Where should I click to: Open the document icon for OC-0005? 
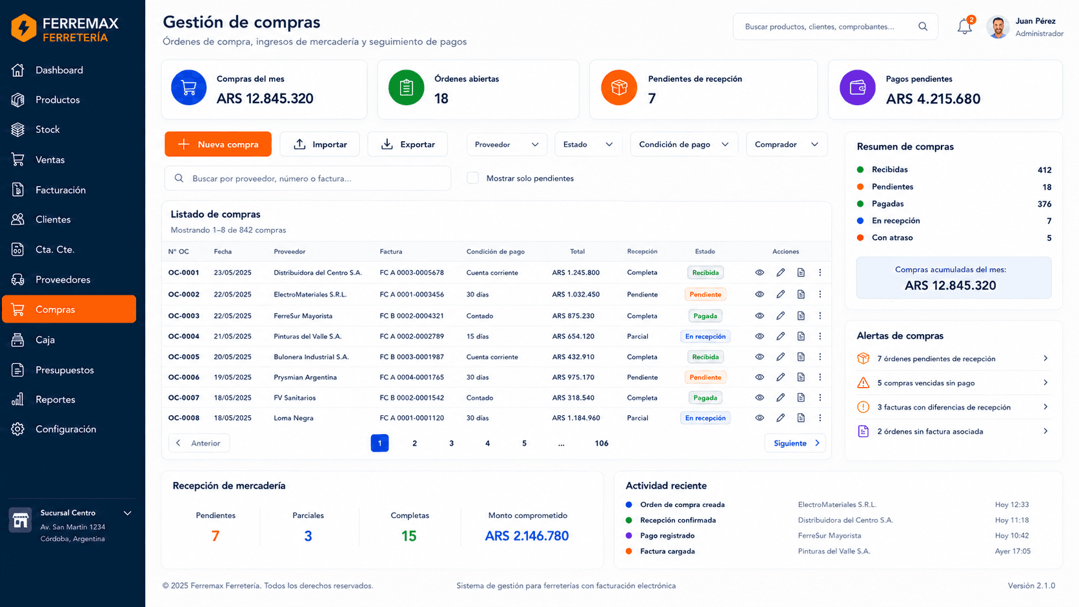pyautogui.click(x=801, y=357)
